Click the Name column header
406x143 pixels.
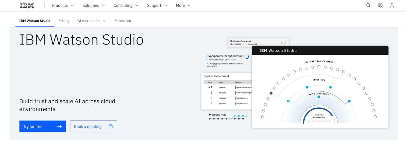coord(221,82)
